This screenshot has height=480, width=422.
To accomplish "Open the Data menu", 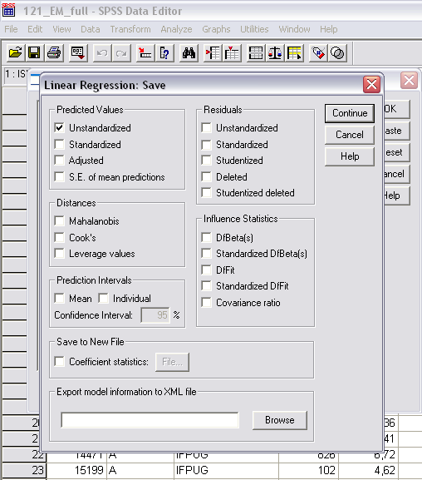I will click(x=91, y=29).
